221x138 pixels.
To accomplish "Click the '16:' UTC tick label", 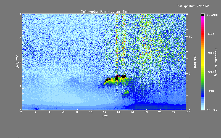I will click(x=133, y=112).
